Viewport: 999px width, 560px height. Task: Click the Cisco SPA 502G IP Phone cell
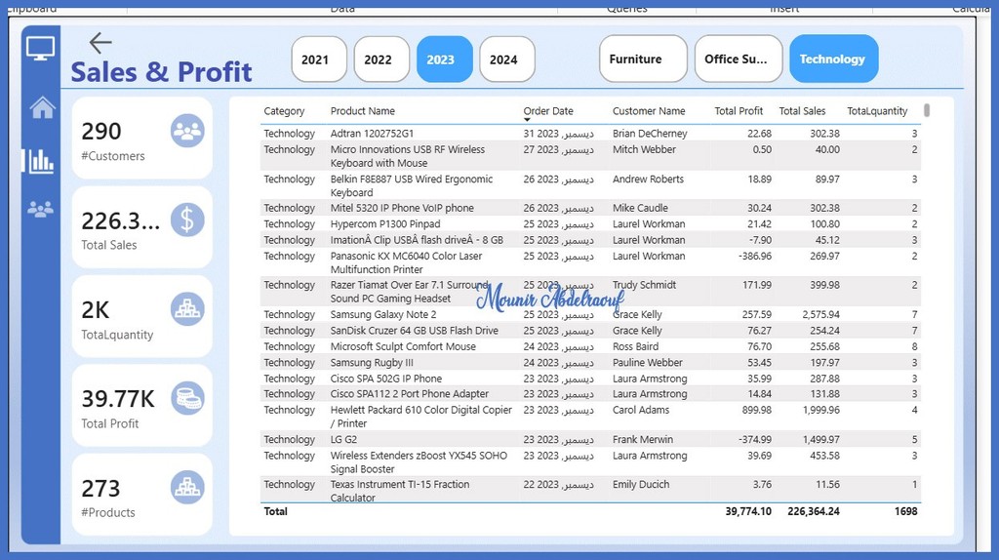386,378
